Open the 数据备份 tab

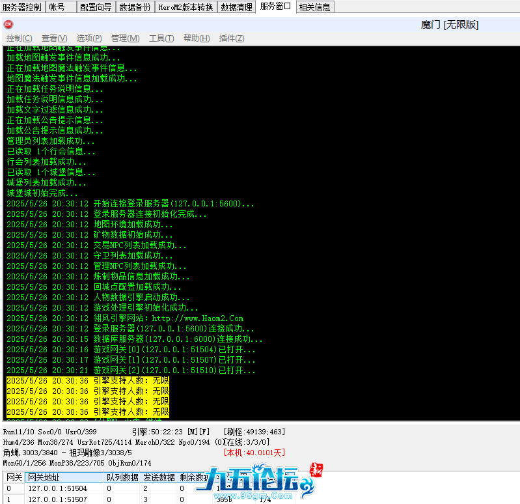(135, 7)
